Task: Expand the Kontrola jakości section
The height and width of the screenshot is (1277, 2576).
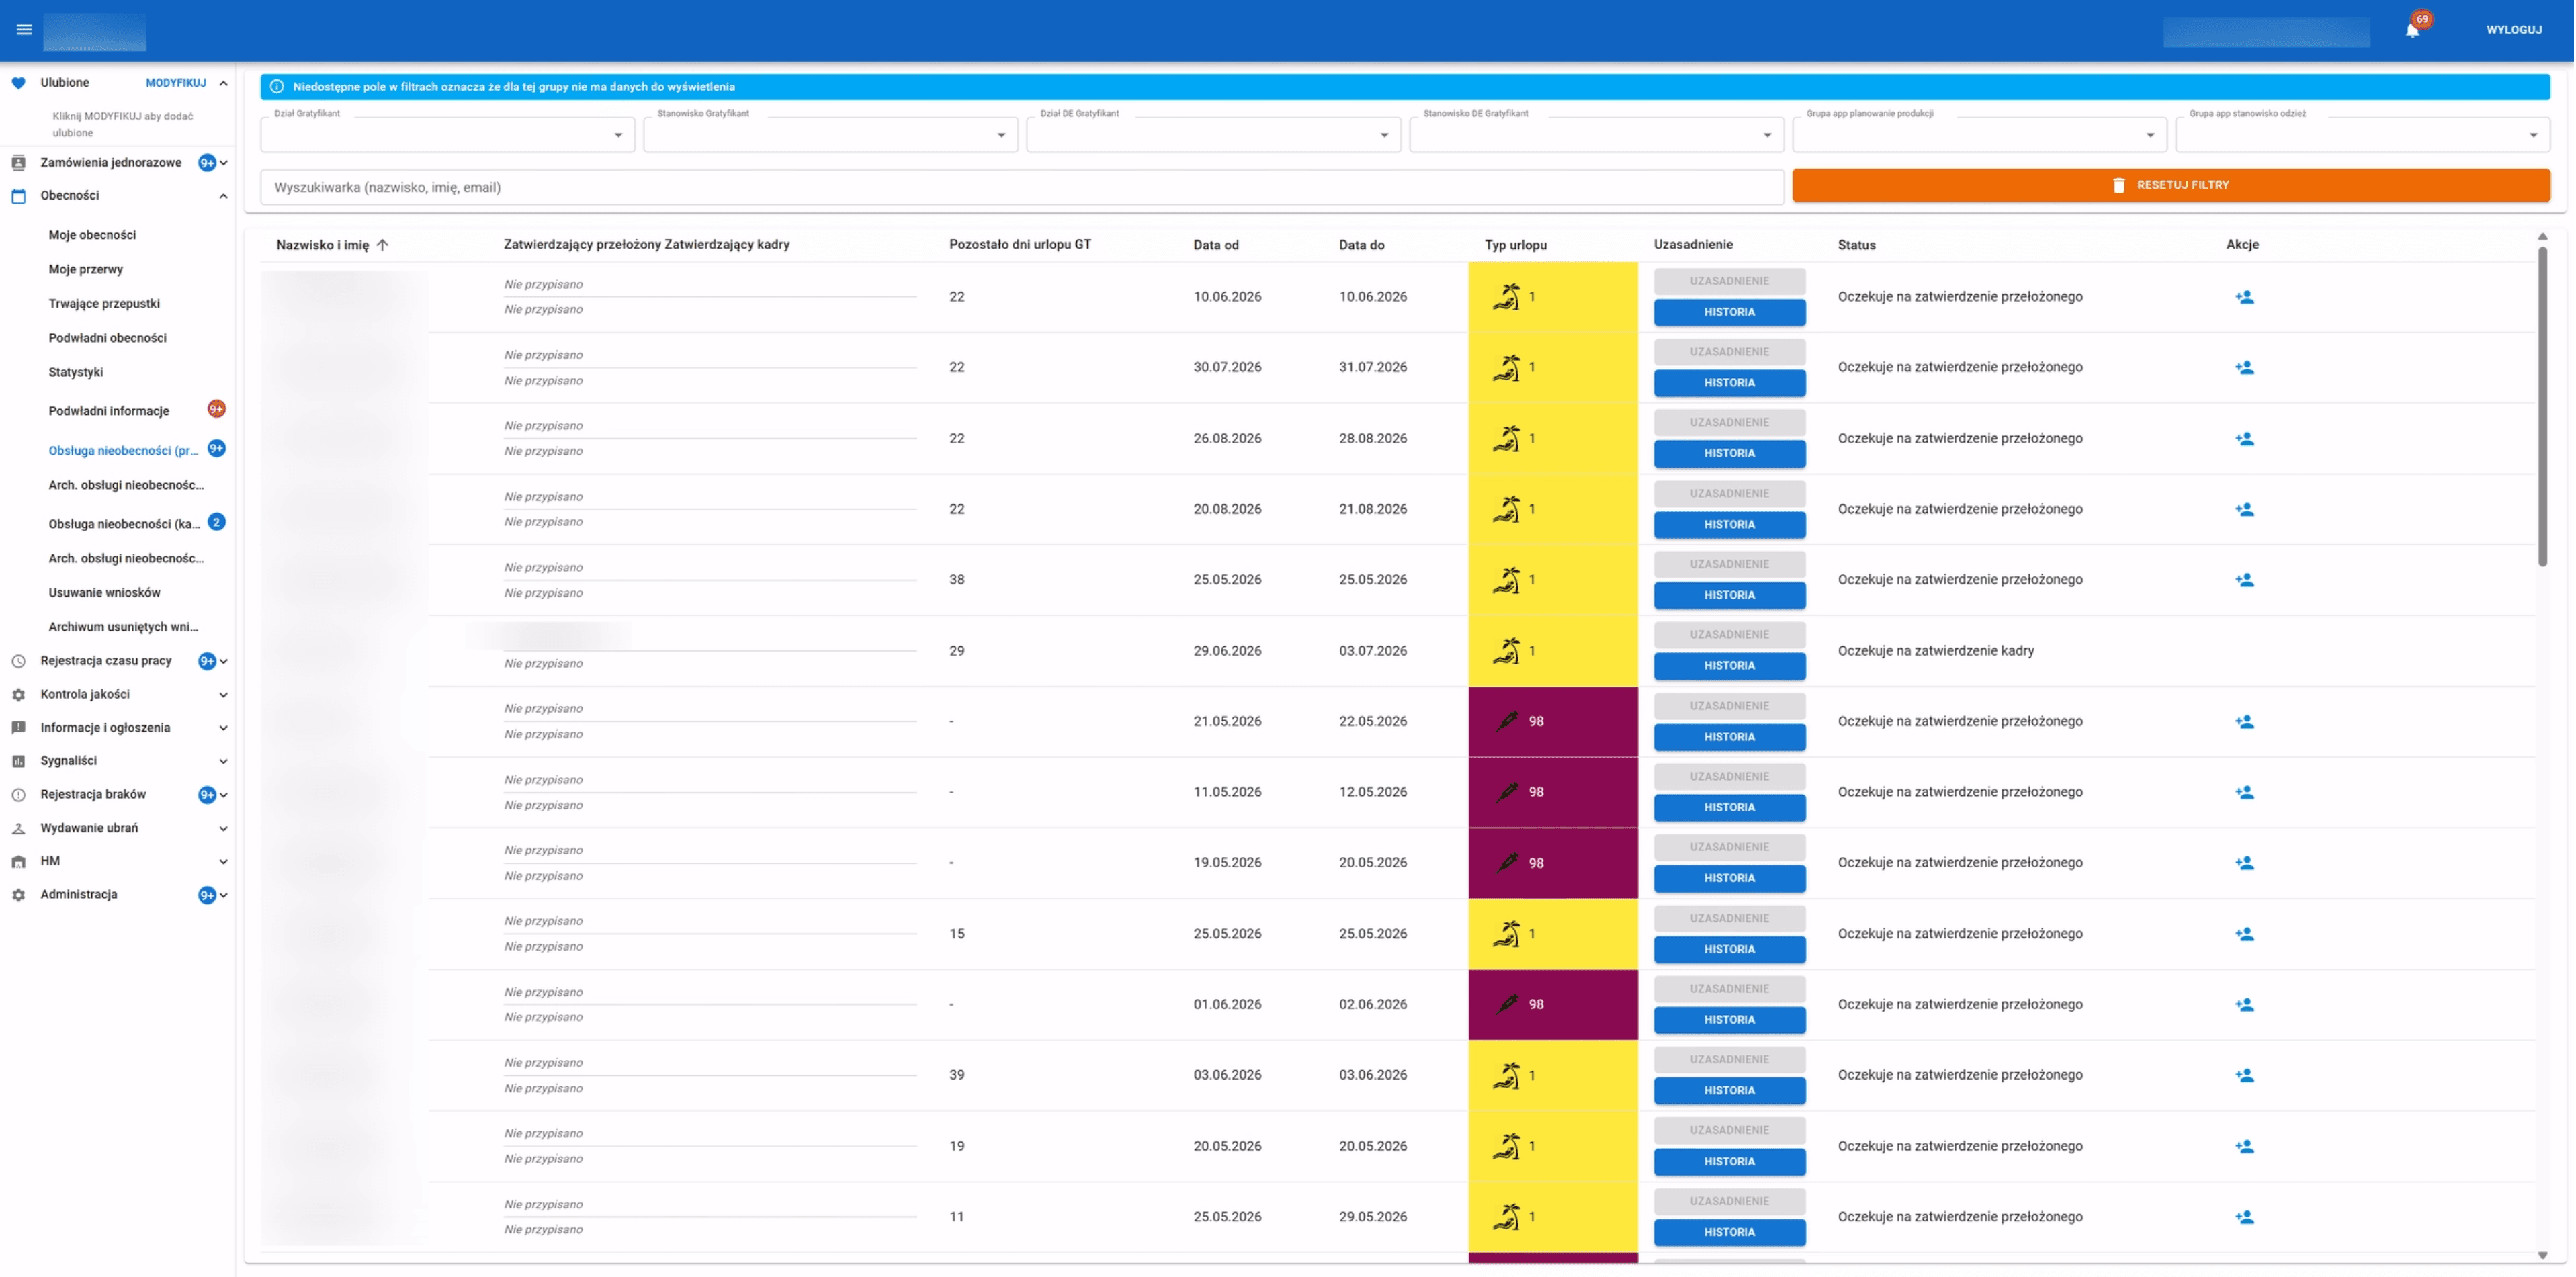Action: tap(223, 695)
